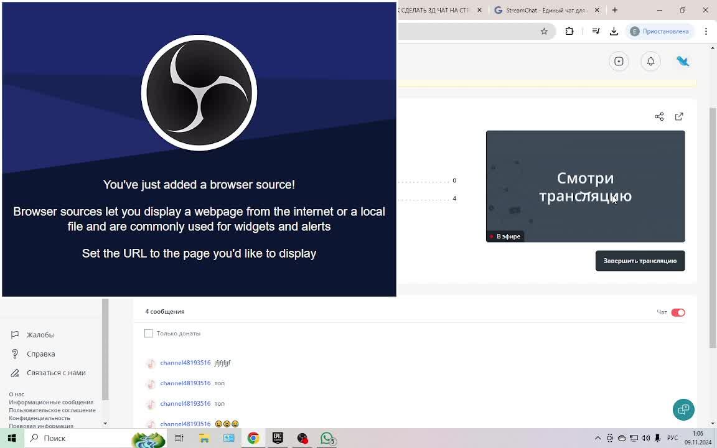
Task: Click the Справка question-mark icon
Action: click(15, 354)
